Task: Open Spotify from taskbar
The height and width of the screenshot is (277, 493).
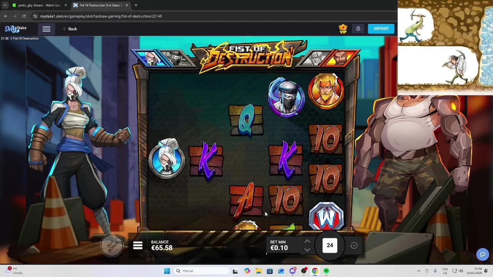Action: (326, 271)
